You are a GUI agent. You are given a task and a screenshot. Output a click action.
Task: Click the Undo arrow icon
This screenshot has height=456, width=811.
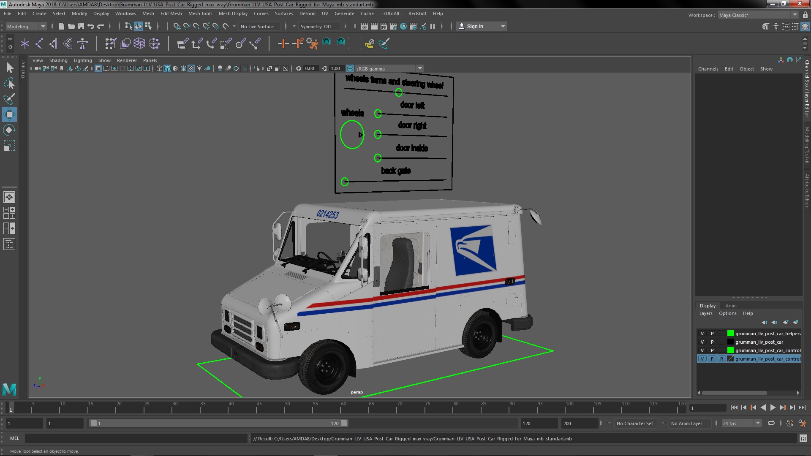tap(91, 26)
